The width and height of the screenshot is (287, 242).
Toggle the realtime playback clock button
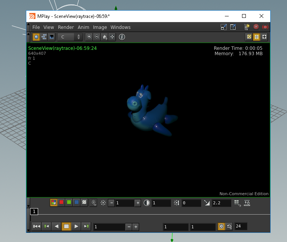pos(221,226)
